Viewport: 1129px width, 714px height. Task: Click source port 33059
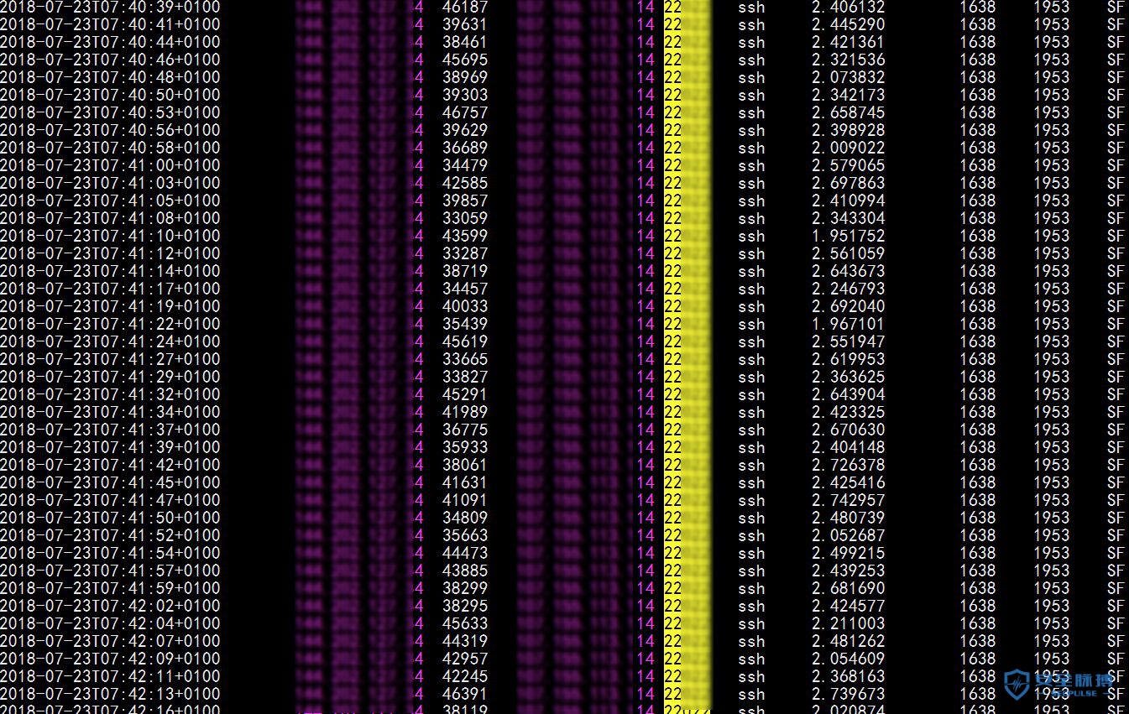(465, 218)
